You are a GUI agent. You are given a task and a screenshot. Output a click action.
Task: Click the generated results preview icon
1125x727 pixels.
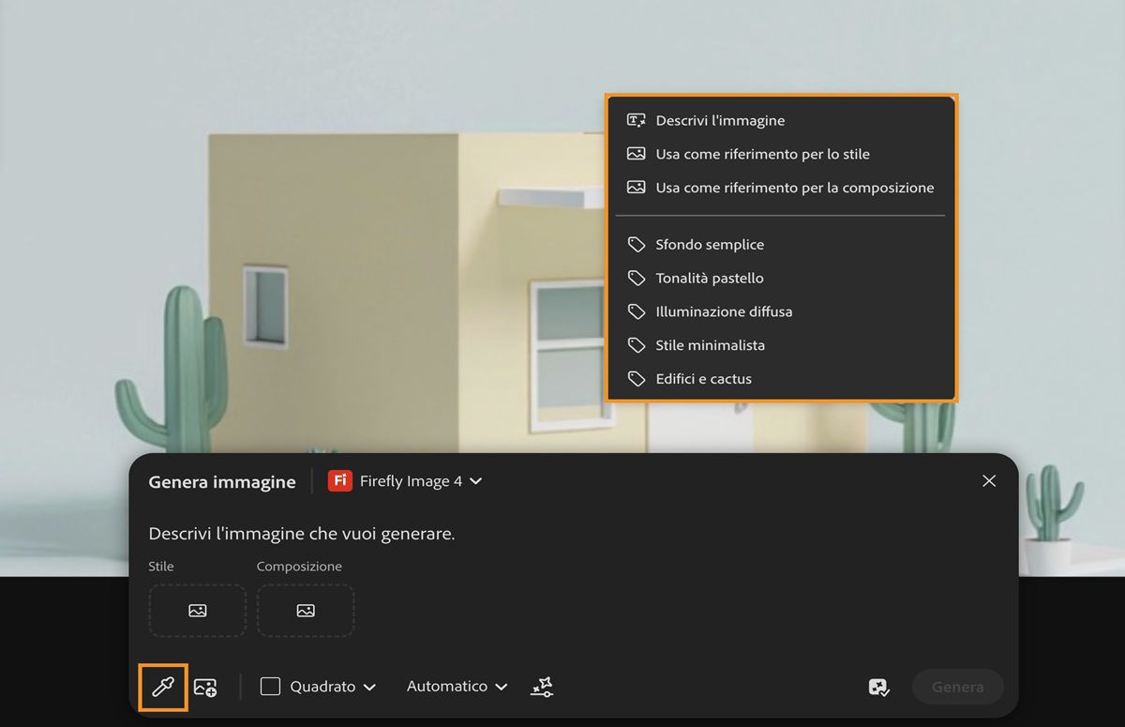tap(877, 687)
